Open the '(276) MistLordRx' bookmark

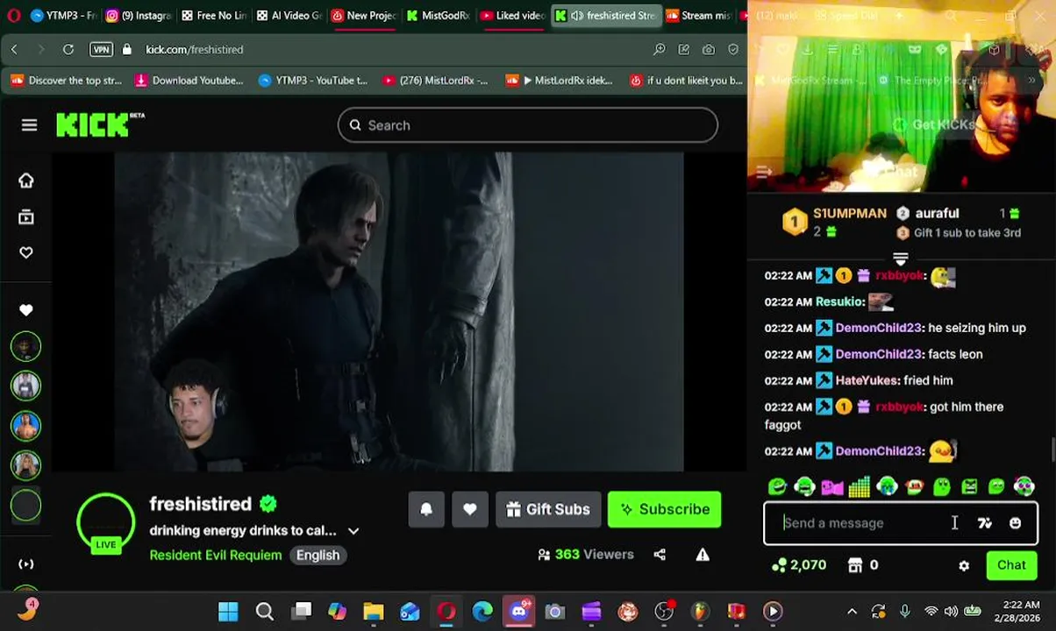(435, 81)
